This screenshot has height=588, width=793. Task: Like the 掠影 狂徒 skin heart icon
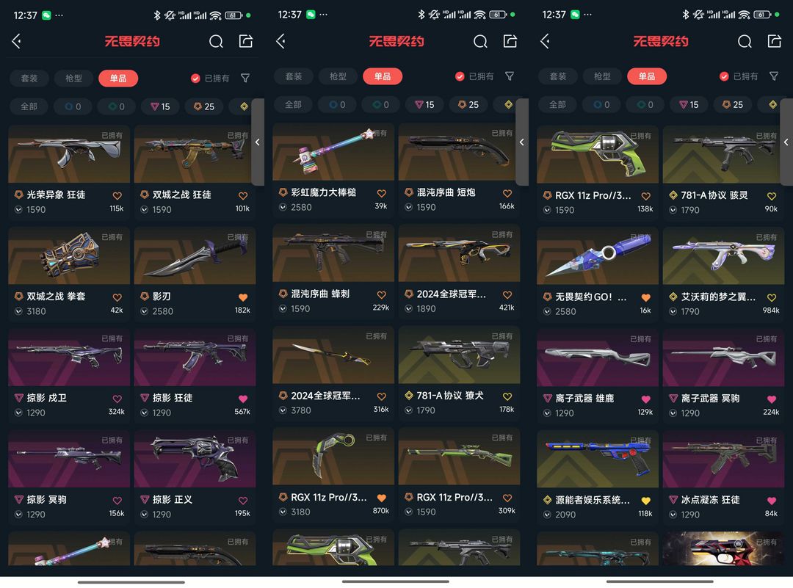click(243, 399)
